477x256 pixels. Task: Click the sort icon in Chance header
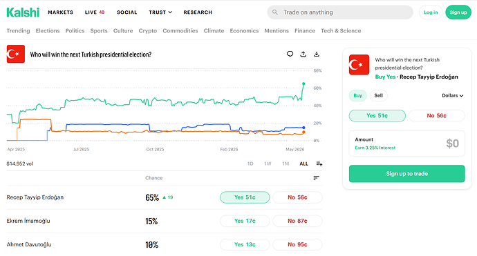tap(317, 178)
